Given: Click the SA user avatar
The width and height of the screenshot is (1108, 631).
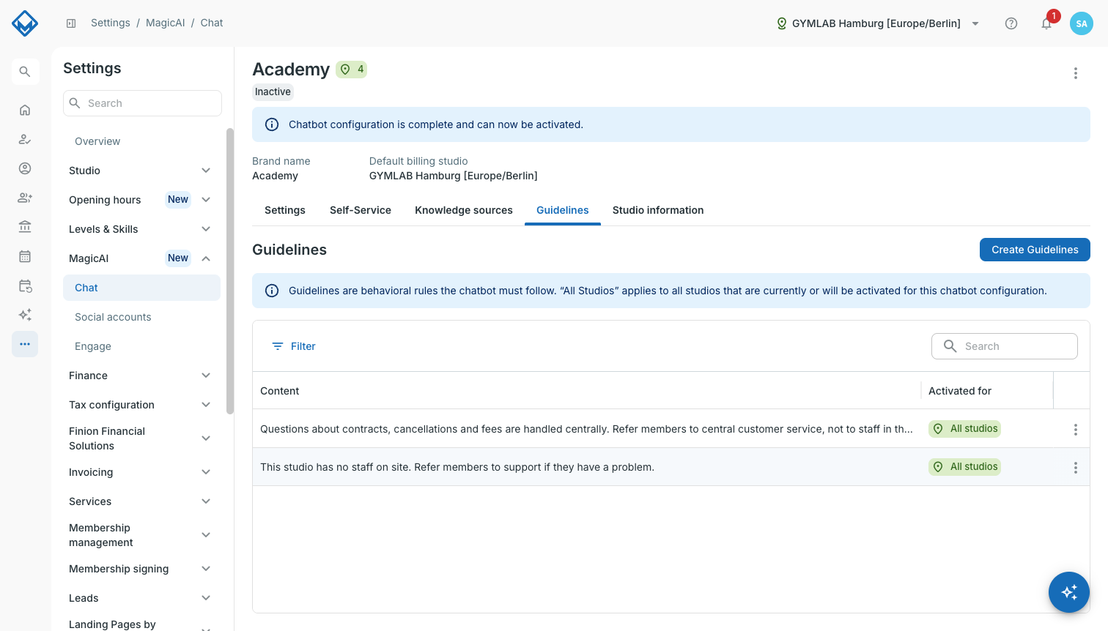Looking at the screenshot, I should pyautogui.click(x=1082, y=23).
